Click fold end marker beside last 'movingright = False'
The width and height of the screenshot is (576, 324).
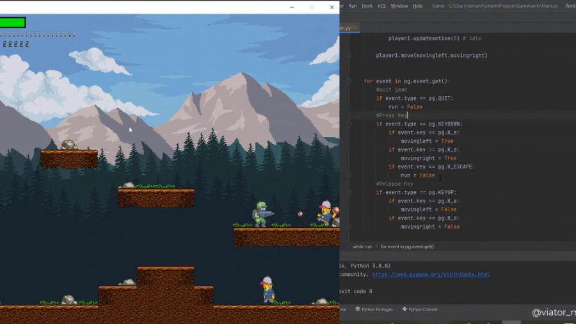(x=349, y=227)
